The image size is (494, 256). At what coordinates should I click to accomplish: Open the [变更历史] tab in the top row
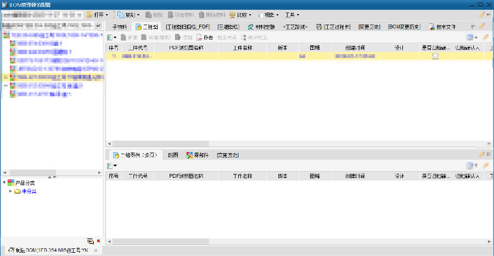(x=369, y=27)
